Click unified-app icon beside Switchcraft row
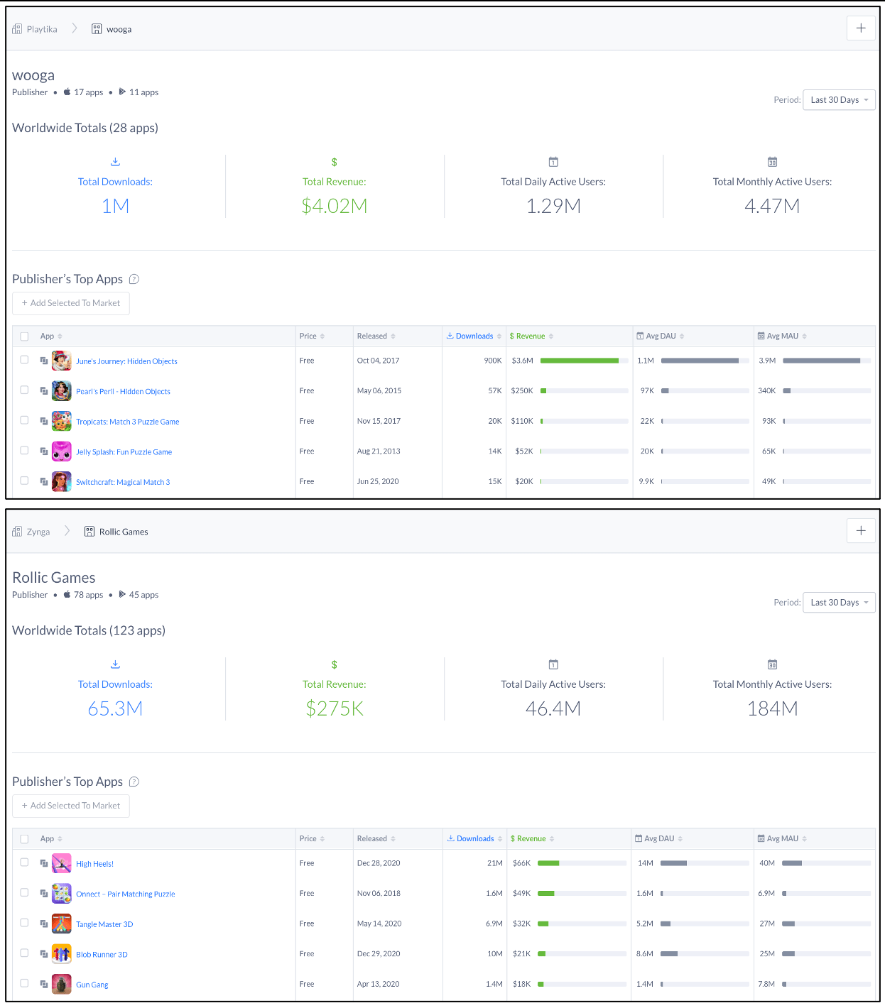Viewport: 885px width, 1008px height. 44,481
